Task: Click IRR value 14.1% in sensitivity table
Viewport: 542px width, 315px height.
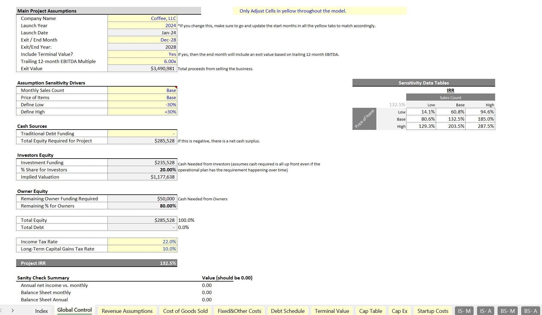Action: click(421, 112)
